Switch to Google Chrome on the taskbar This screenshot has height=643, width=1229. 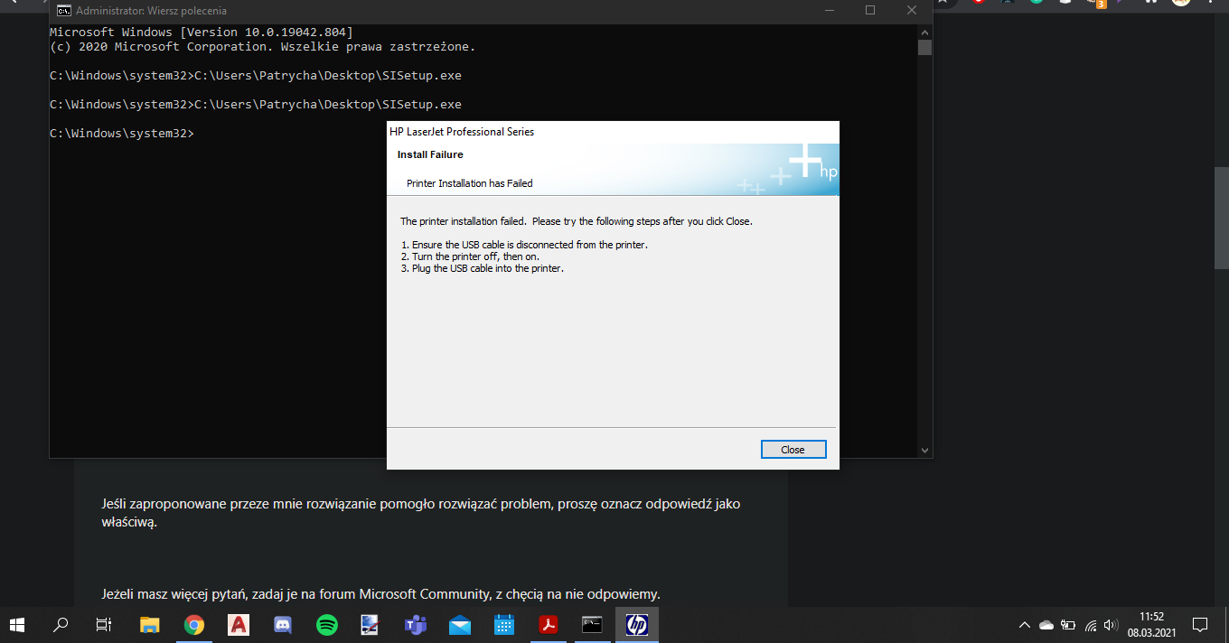(x=194, y=624)
